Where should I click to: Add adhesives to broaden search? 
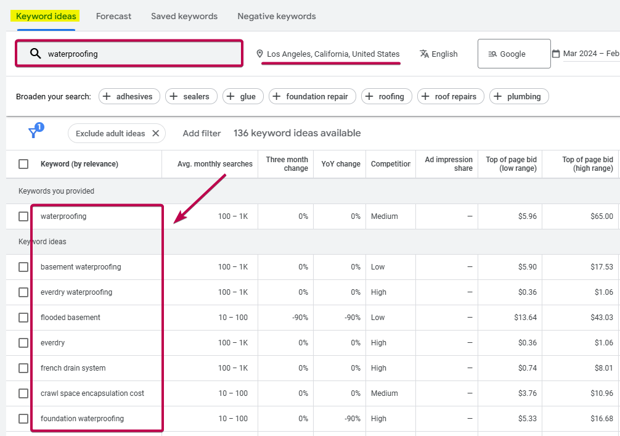click(129, 96)
